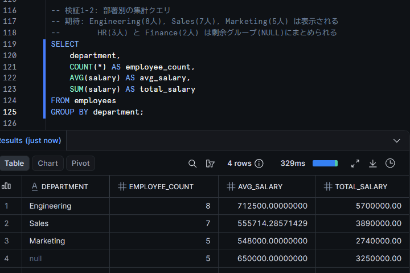Screen dimensions: 410x273
Task: Open the query history clock icon
Action: (390, 164)
